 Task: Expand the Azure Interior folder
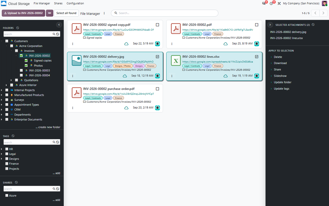point(6,85)
